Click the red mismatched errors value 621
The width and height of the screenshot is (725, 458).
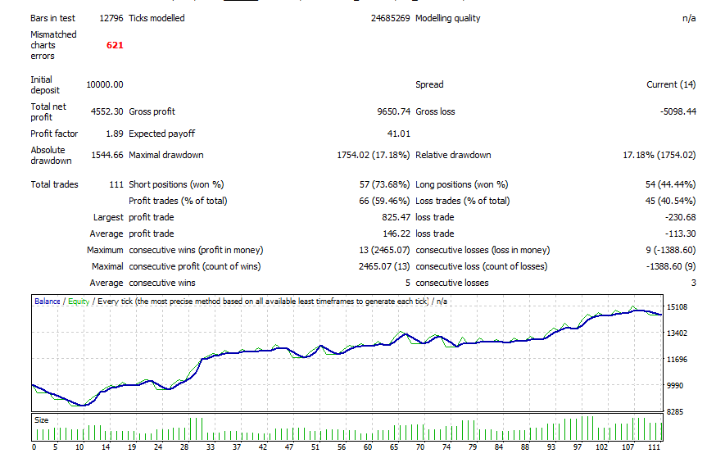pyautogui.click(x=114, y=46)
